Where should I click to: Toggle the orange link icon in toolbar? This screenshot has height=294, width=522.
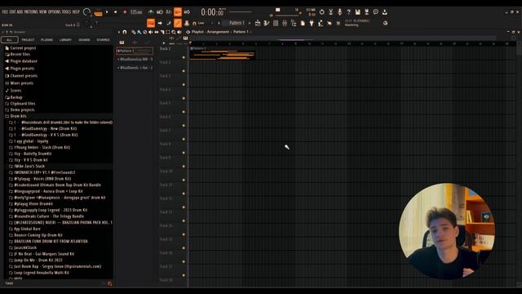[x=178, y=23]
